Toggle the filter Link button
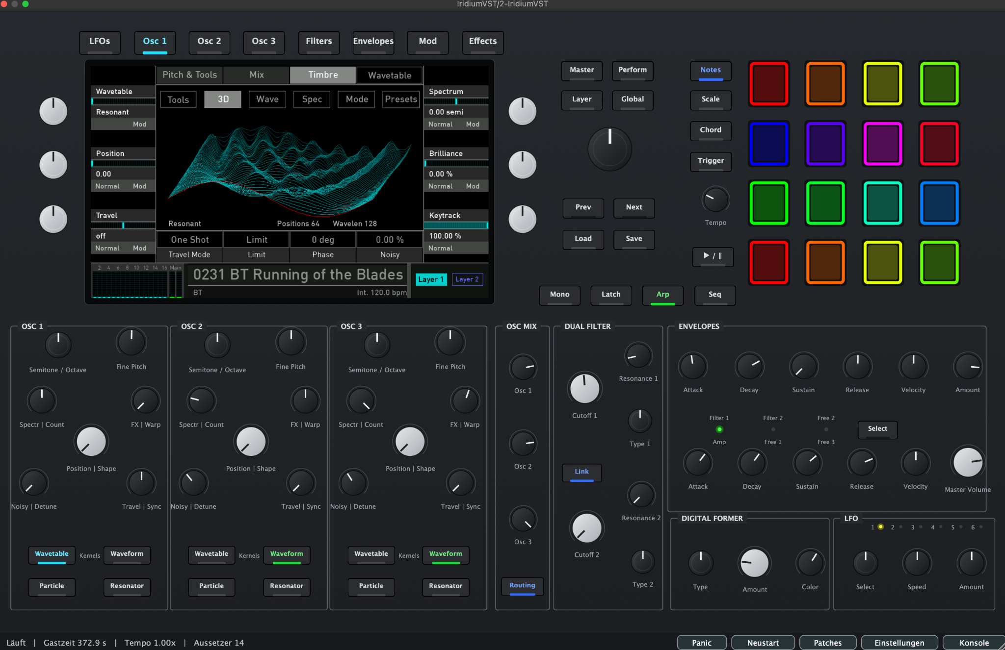Viewport: 1005px width, 650px height. point(582,473)
